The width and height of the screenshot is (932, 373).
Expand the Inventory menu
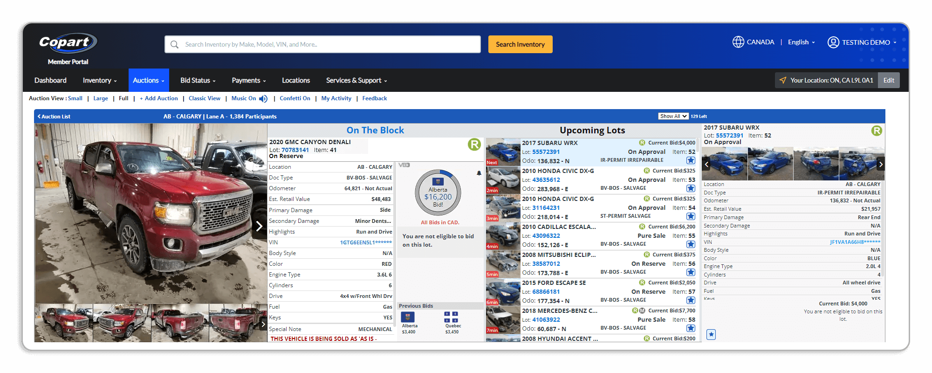pyautogui.click(x=100, y=81)
